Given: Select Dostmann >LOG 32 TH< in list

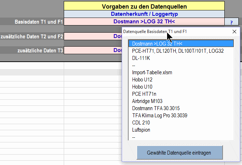Looking at the screenshot, I should pyautogui.click(x=181, y=44).
